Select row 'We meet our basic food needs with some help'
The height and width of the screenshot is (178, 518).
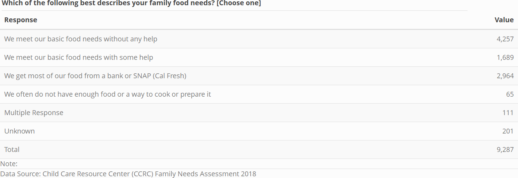pyautogui.click(x=259, y=57)
